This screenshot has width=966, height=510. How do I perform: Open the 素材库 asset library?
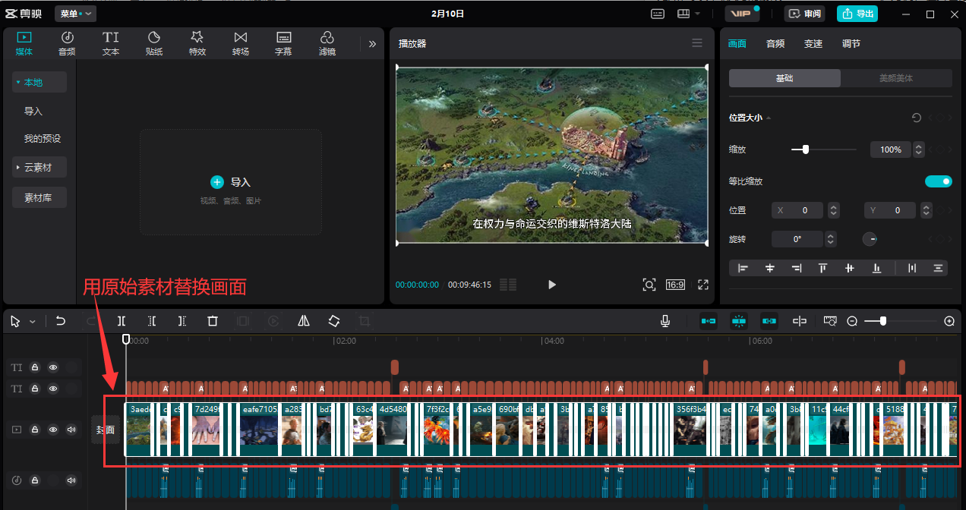[39, 197]
